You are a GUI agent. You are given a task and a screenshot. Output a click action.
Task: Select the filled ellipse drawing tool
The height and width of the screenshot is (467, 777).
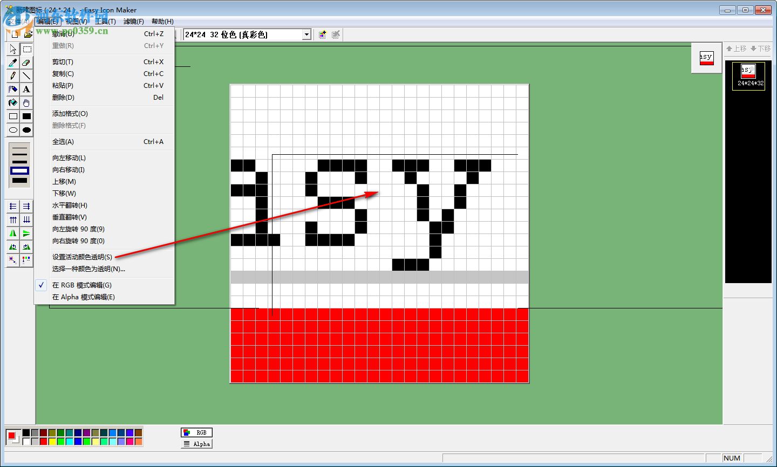[x=26, y=130]
